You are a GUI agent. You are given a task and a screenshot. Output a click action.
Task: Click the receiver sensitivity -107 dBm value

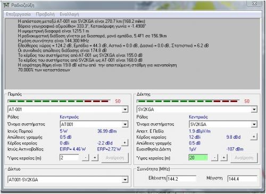click(x=235, y=149)
